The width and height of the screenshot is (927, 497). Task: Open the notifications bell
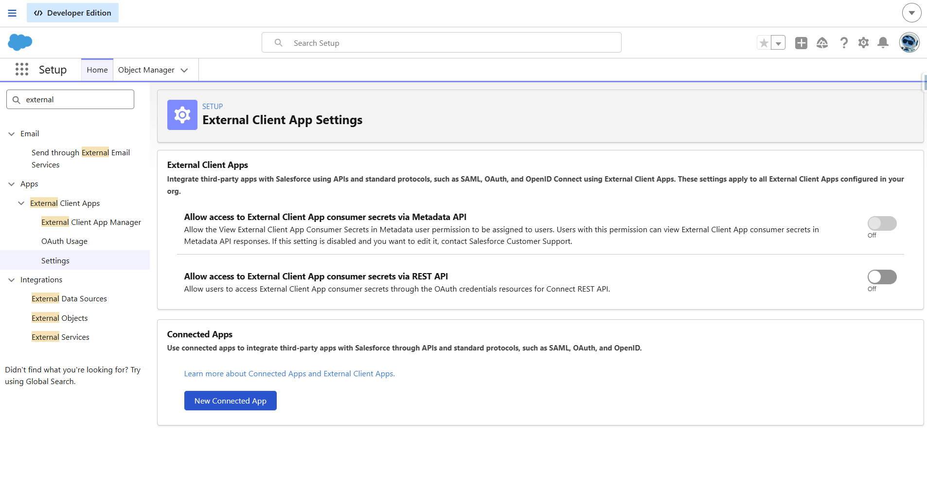click(883, 43)
